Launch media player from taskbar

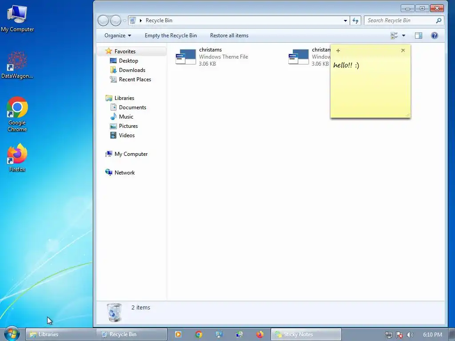pos(178,334)
